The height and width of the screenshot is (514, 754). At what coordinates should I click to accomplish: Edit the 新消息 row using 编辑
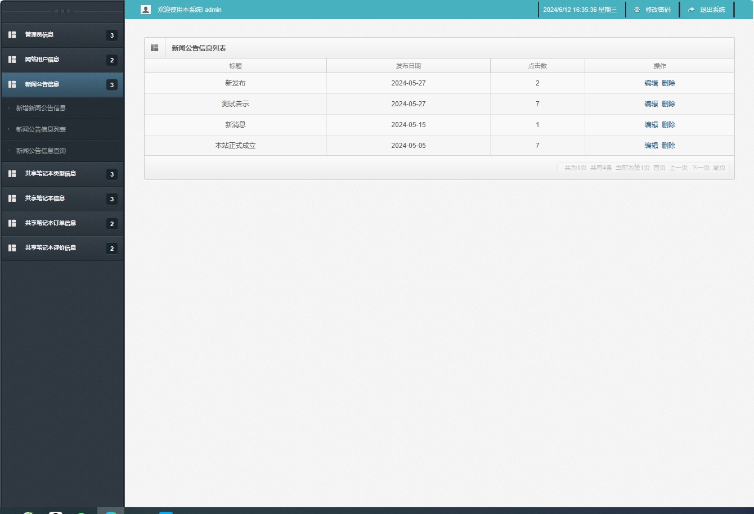tap(651, 125)
